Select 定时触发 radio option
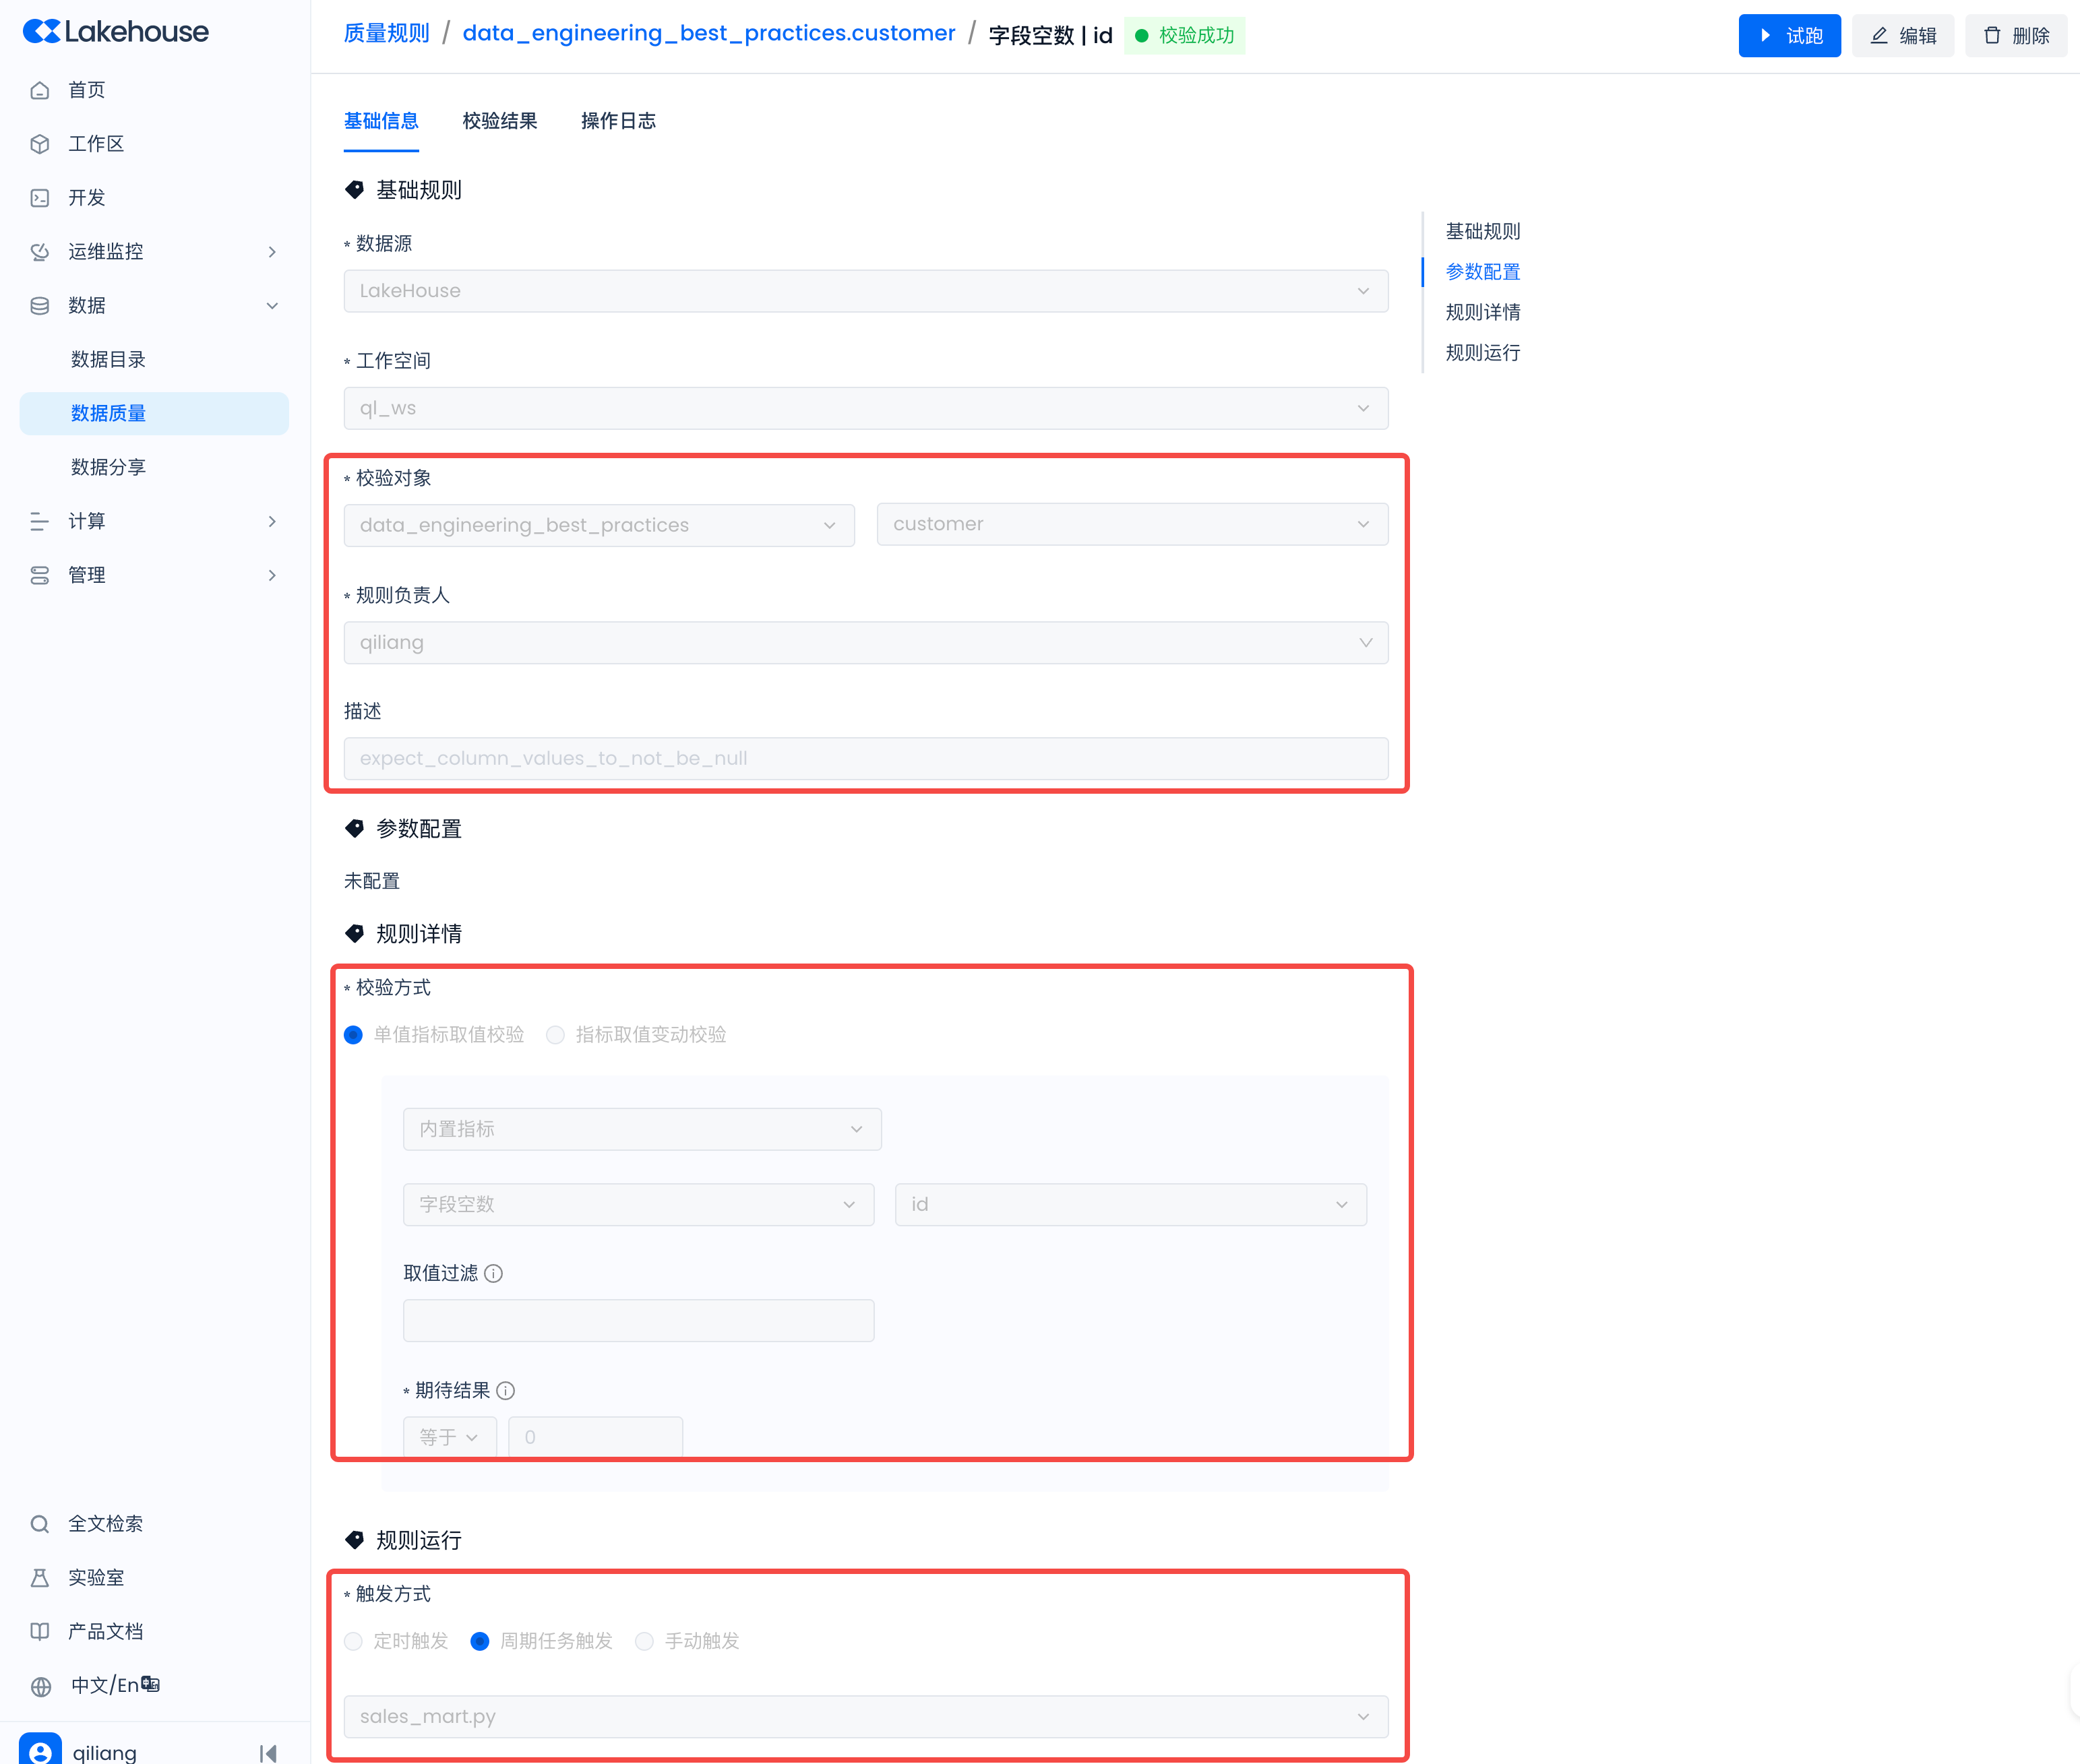Viewport: 2080px width, 1764px height. pyautogui.click(x=353, y=1641)
